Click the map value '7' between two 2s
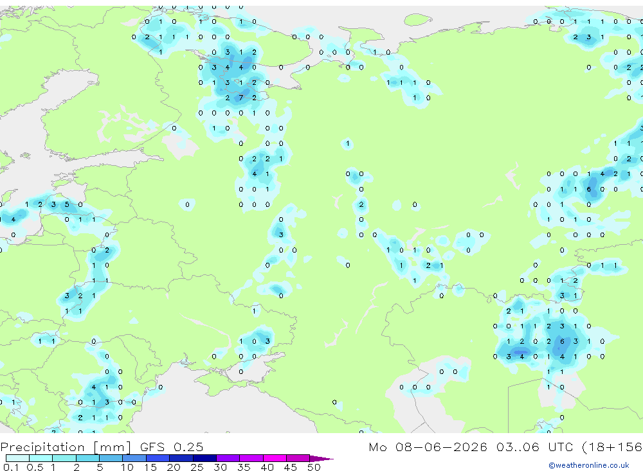643x471 pixels. [241, 98]
